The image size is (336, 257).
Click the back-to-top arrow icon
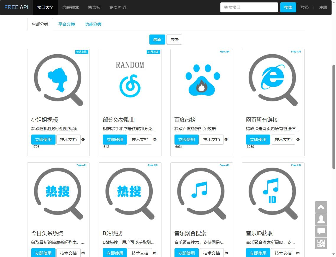click(321, 207)
